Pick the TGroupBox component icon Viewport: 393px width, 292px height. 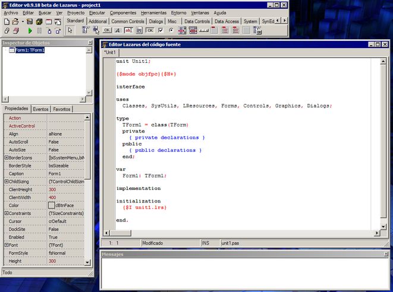215,30
